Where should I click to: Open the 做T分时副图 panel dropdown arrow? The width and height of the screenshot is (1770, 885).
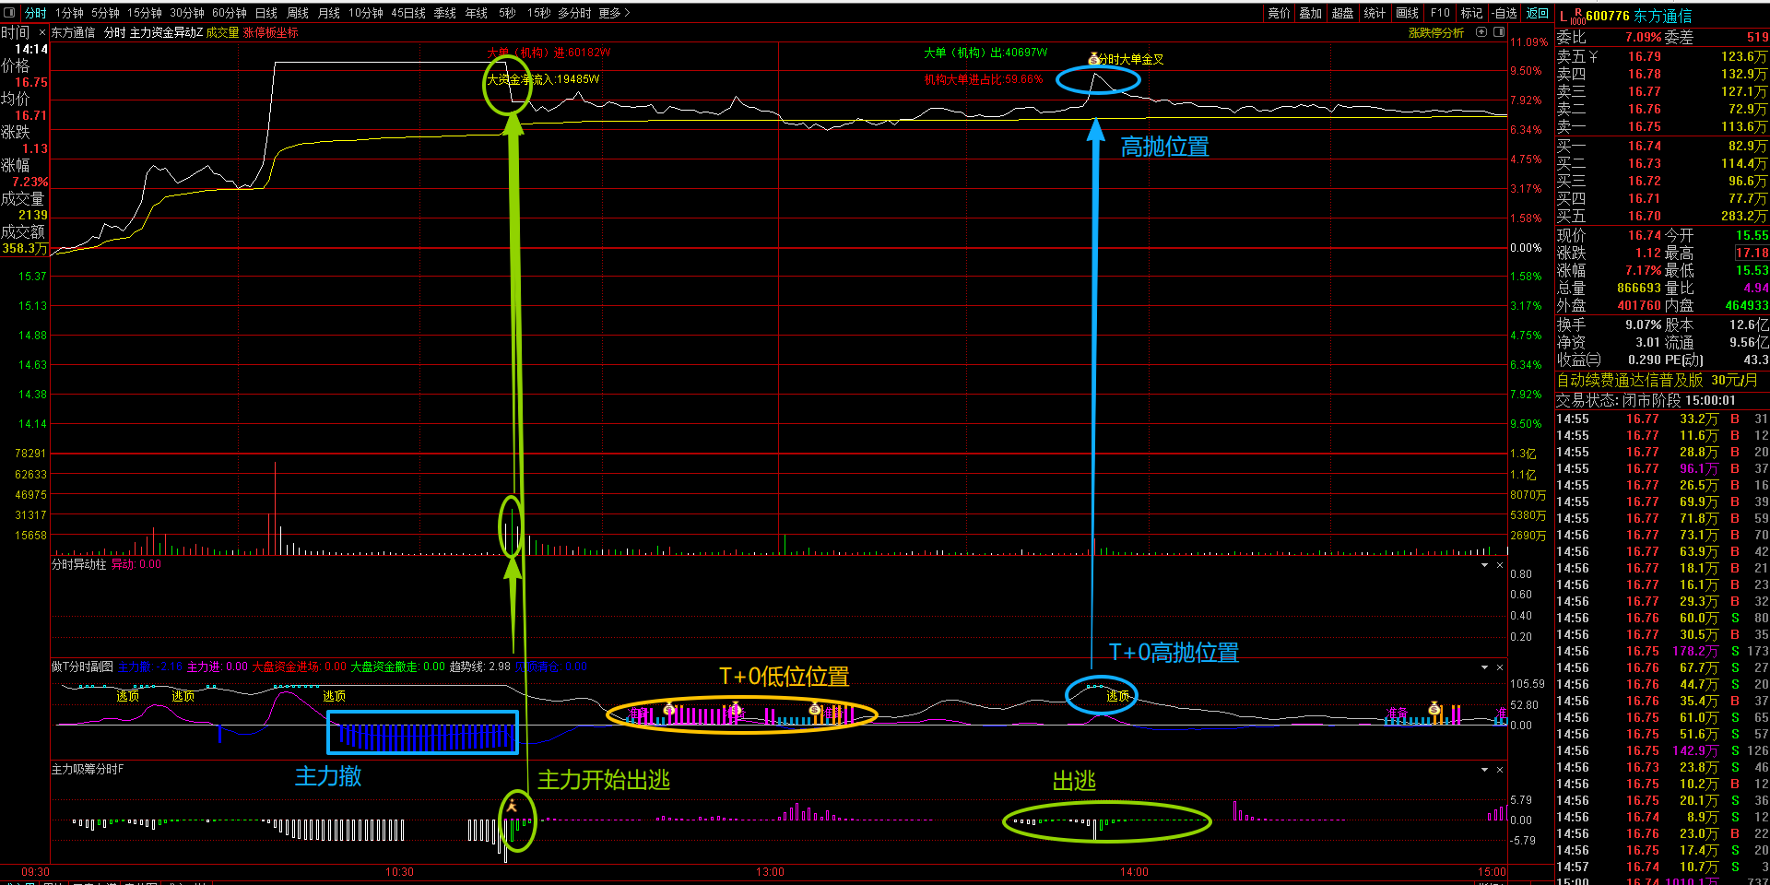1484,667
